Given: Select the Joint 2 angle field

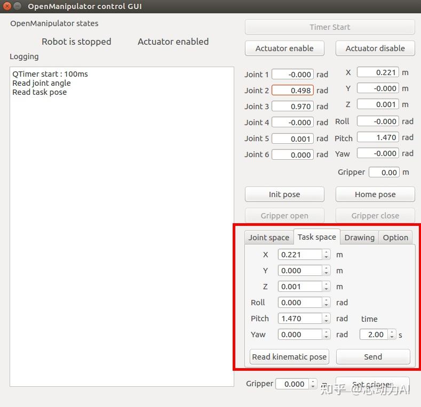Looking at the screenshot, I should tap(292, 91).
